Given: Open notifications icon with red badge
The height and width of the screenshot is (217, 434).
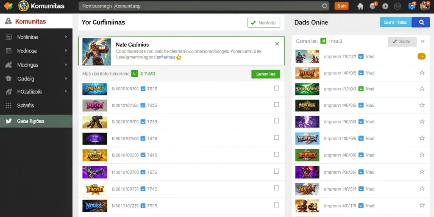Looking at the screenshot, I should tap(373, 6).
